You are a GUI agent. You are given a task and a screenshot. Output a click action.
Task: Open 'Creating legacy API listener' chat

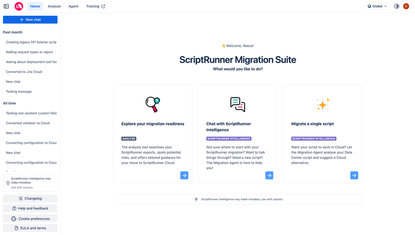coord(31,42)
